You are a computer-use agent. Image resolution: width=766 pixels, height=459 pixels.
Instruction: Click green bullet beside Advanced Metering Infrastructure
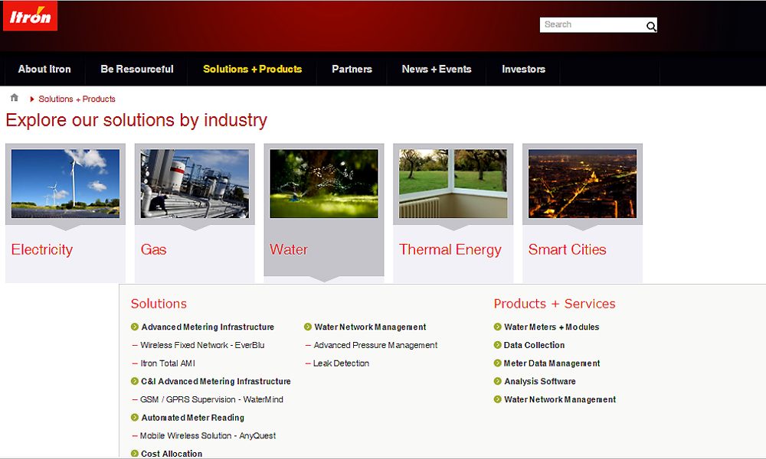point(135,327)
